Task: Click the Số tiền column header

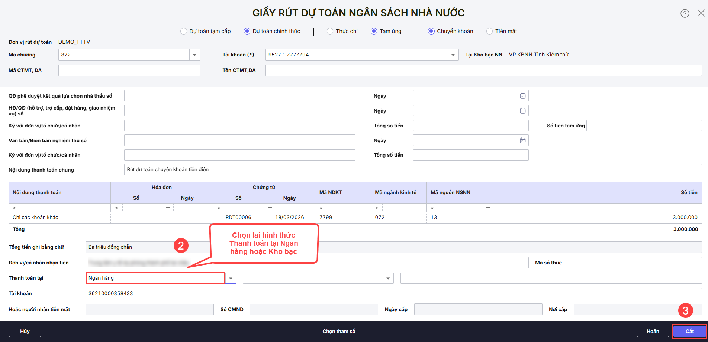Action: [592, 193]
